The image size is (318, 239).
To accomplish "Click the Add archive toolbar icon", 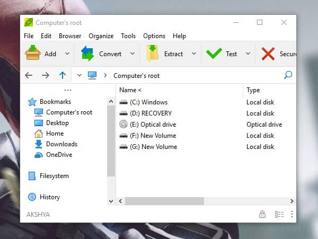I will [33, 54].
